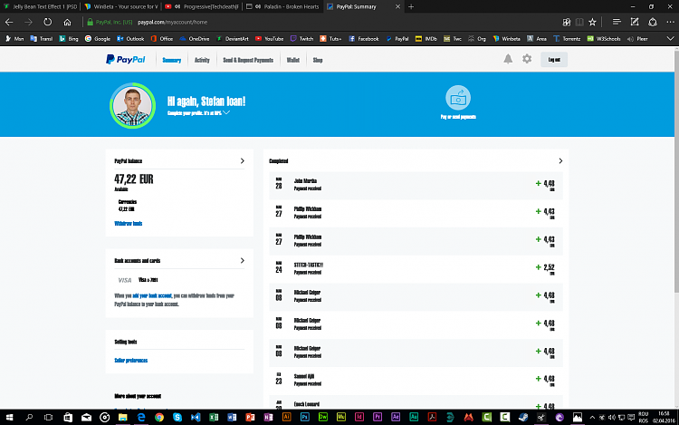Open the taskbar clock and date
Screen dimensions: 679x425
pyautogui.click(x=664, y=417)
